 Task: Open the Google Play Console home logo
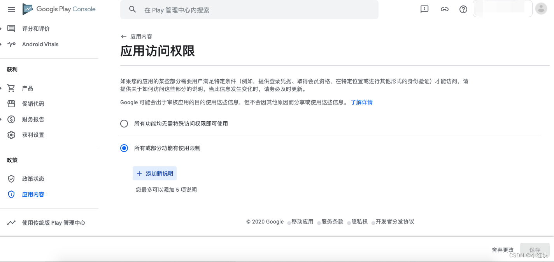(x=59, y=9)
